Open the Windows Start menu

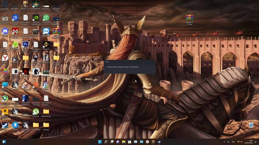click(x=100, y=142)
